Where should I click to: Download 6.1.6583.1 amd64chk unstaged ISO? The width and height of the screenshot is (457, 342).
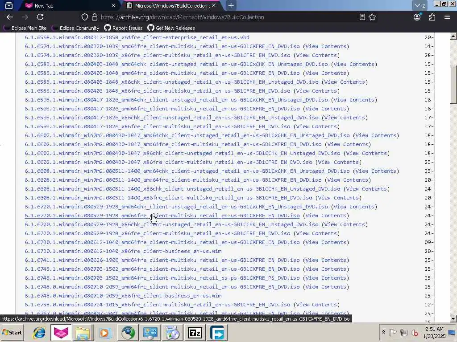[x=176, y=64]
